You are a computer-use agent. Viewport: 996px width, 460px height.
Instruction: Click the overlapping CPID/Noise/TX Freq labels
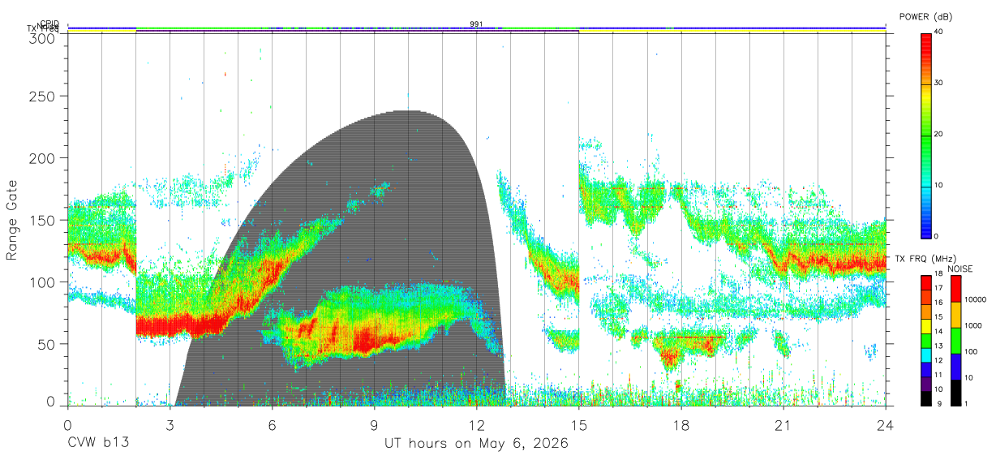[x=45, y=26]
